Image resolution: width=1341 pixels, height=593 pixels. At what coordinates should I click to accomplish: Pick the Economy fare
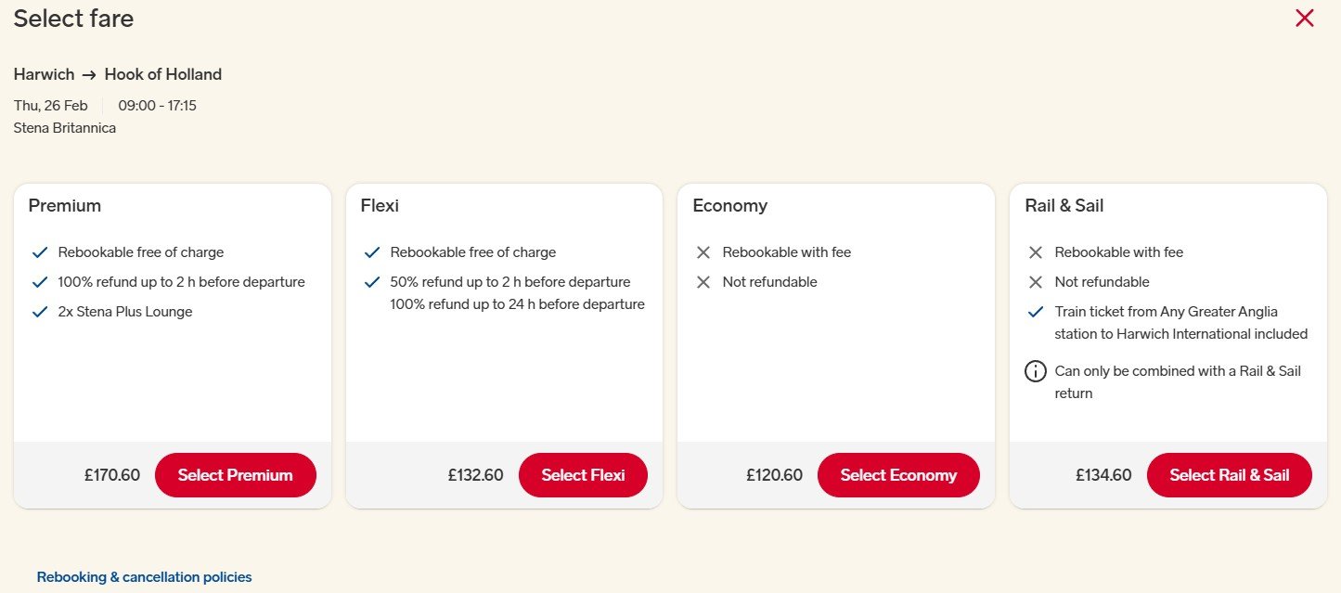coord(897,475)
